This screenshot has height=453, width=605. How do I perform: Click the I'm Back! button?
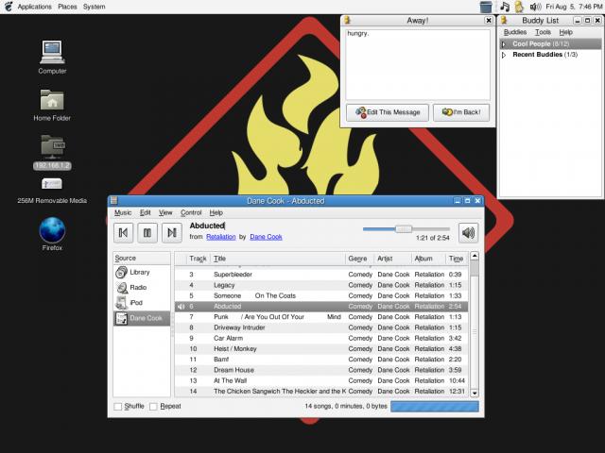coord(461,112)
